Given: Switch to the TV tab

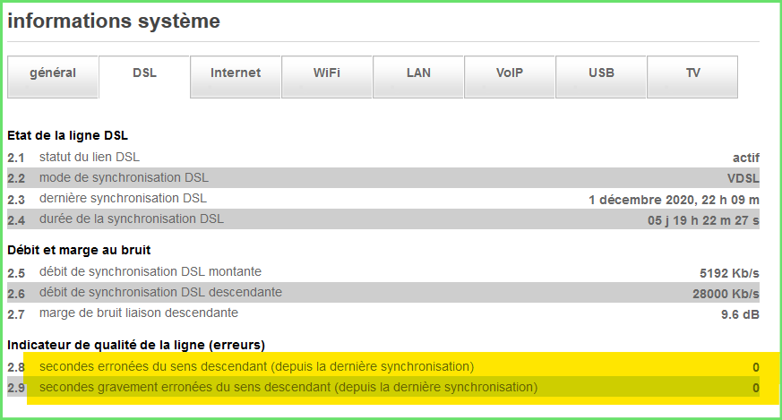Looking at the screenshot, I should (x=692, y=73).
